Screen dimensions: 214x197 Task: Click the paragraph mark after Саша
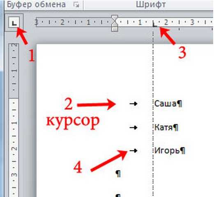click(x=179, y=104)
